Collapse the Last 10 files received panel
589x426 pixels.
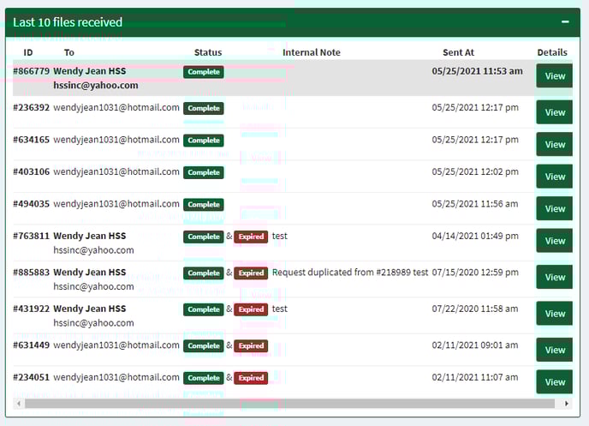coord(564,22)
